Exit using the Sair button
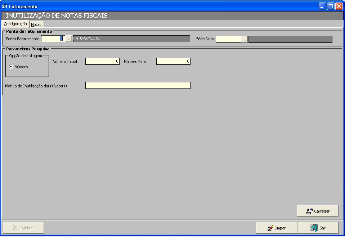This screenshot has width=345, height=237. pos(318,228)
